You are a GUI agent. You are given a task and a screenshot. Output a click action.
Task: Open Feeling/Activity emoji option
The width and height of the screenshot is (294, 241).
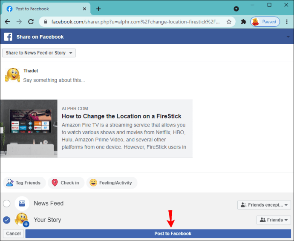[112, 183]
